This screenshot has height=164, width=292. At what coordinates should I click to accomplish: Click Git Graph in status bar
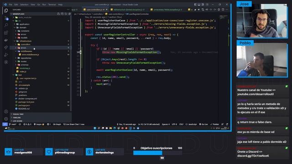coord(57,124)
